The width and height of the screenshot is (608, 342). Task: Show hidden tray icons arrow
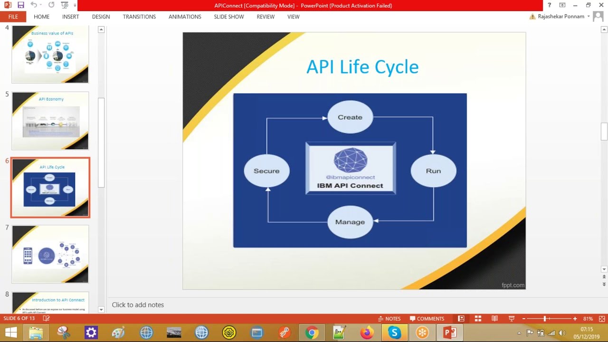coord(519,333)
